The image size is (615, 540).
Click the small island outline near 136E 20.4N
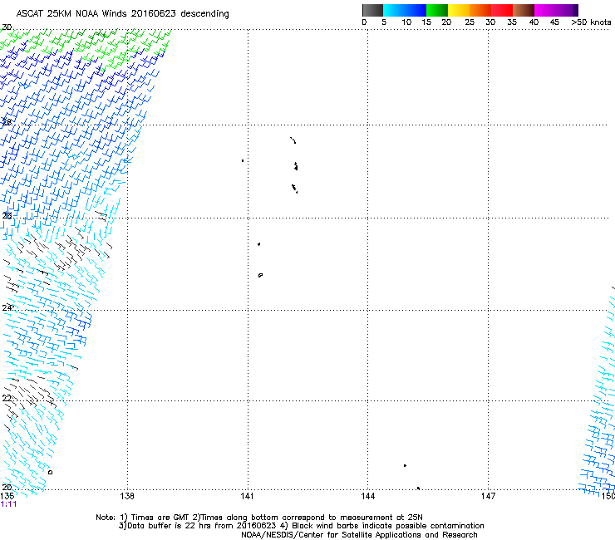tap(50, 472)
